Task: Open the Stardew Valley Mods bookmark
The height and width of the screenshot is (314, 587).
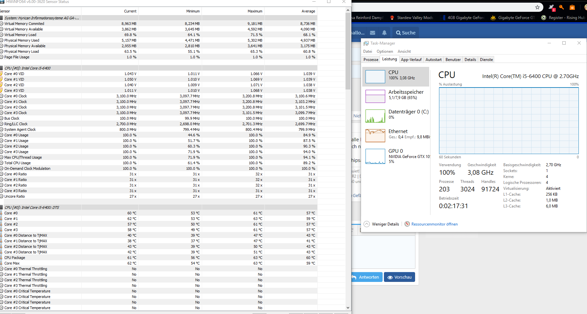Action: coord(411,18)
